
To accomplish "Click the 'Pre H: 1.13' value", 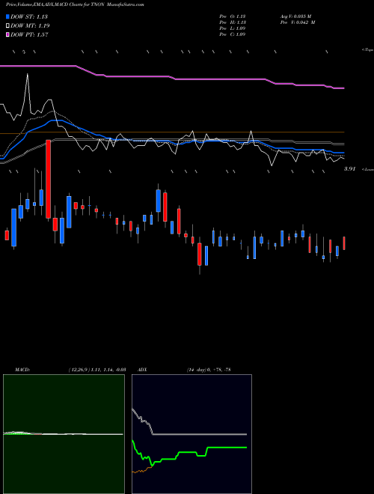I will coord(233,22).
